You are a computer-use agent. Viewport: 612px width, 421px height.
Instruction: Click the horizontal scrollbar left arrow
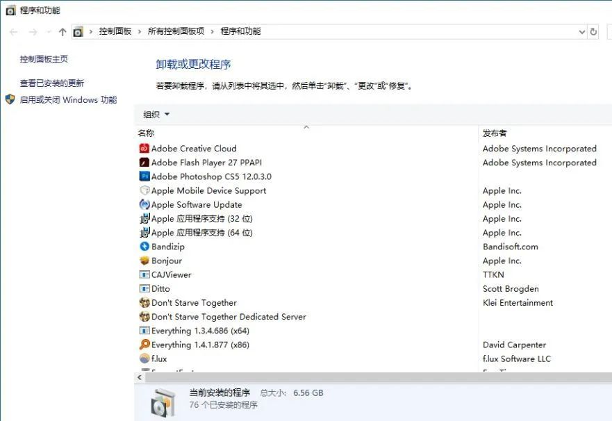[x=139, y=377]
